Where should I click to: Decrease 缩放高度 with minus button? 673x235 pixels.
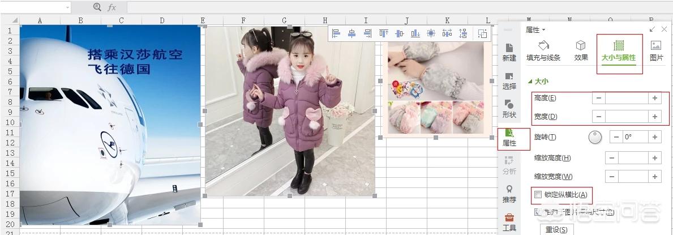(x=612, y=157)
